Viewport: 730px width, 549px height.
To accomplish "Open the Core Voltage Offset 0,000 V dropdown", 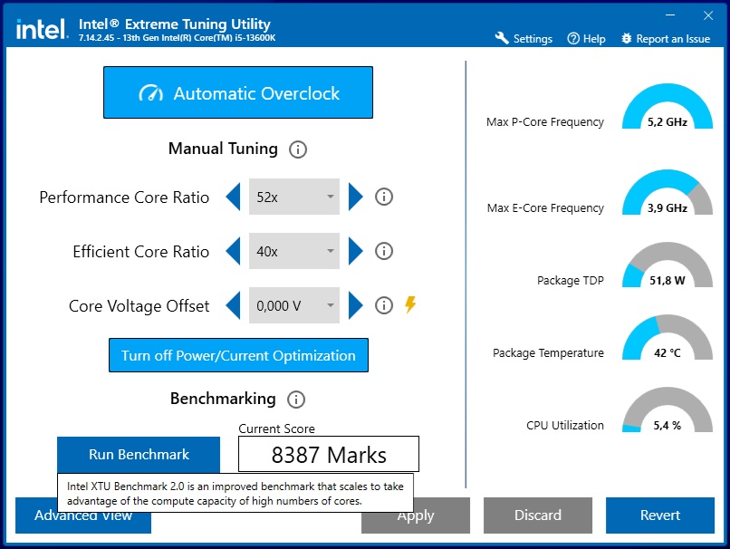I will 294,305.
